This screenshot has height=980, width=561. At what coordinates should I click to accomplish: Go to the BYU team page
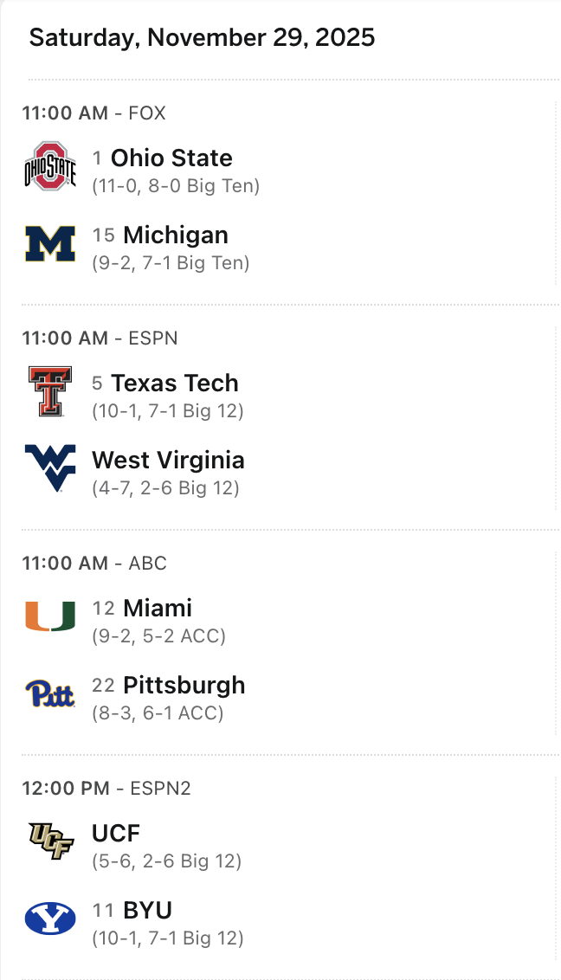(x=148, y=911)
